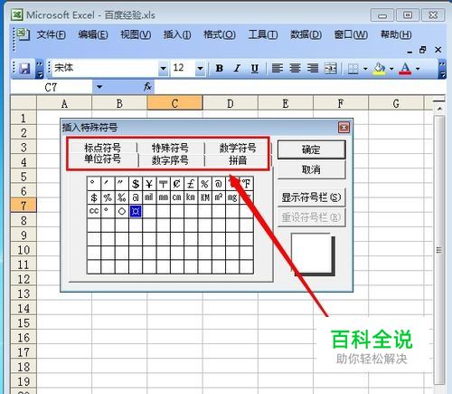Click the Save toolbar icon

click(x=24, y=69)
